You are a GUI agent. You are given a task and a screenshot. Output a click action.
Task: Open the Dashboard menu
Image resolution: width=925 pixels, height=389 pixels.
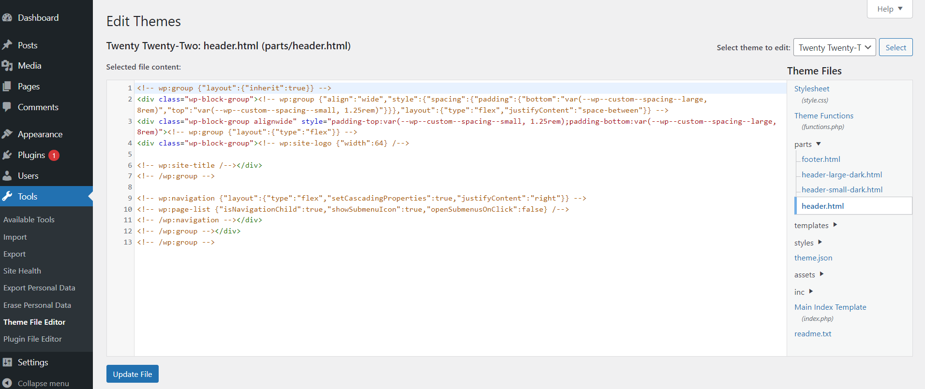click(38, 18)
